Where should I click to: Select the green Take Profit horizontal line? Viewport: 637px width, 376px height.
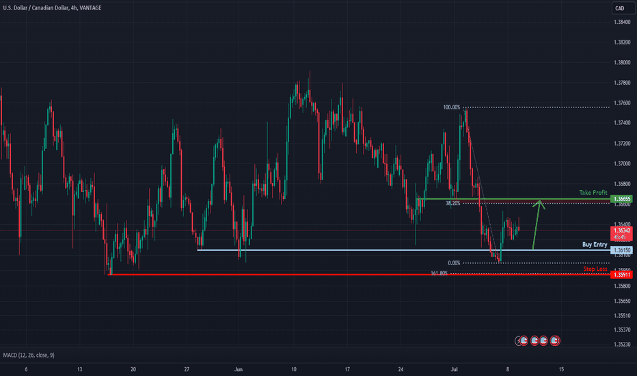pos(513,199)
